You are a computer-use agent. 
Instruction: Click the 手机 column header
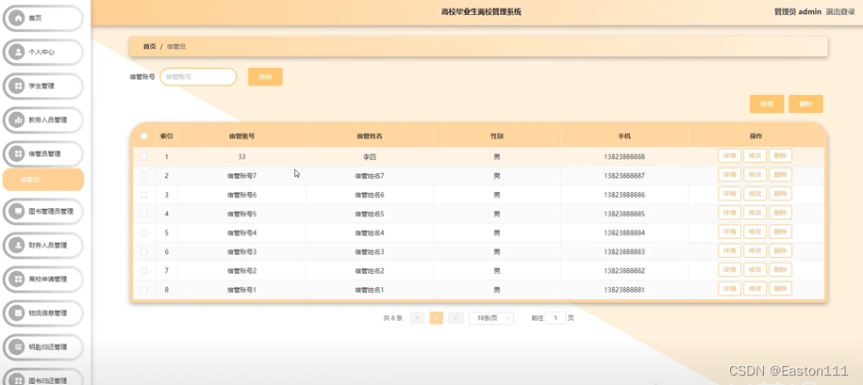click(624, 136)
